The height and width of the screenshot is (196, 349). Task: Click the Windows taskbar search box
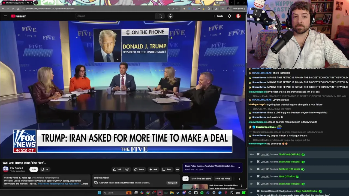tap(117, 193)
